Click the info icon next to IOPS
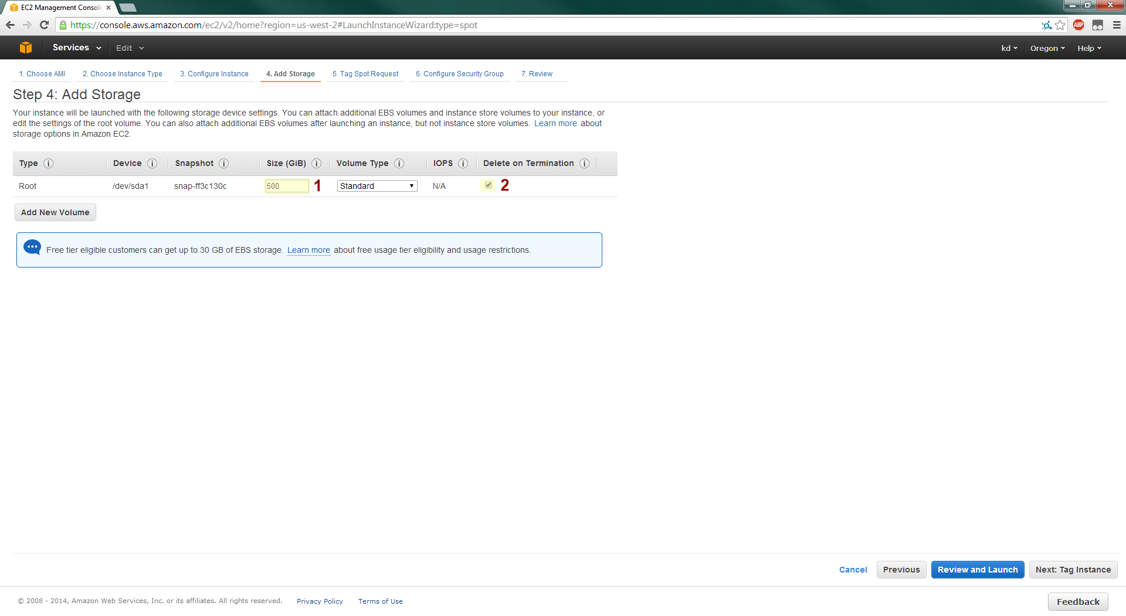 click(463, 164)
